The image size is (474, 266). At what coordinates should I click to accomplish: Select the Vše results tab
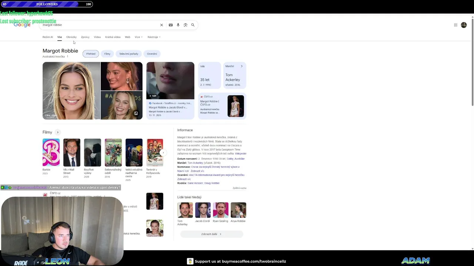59,37
